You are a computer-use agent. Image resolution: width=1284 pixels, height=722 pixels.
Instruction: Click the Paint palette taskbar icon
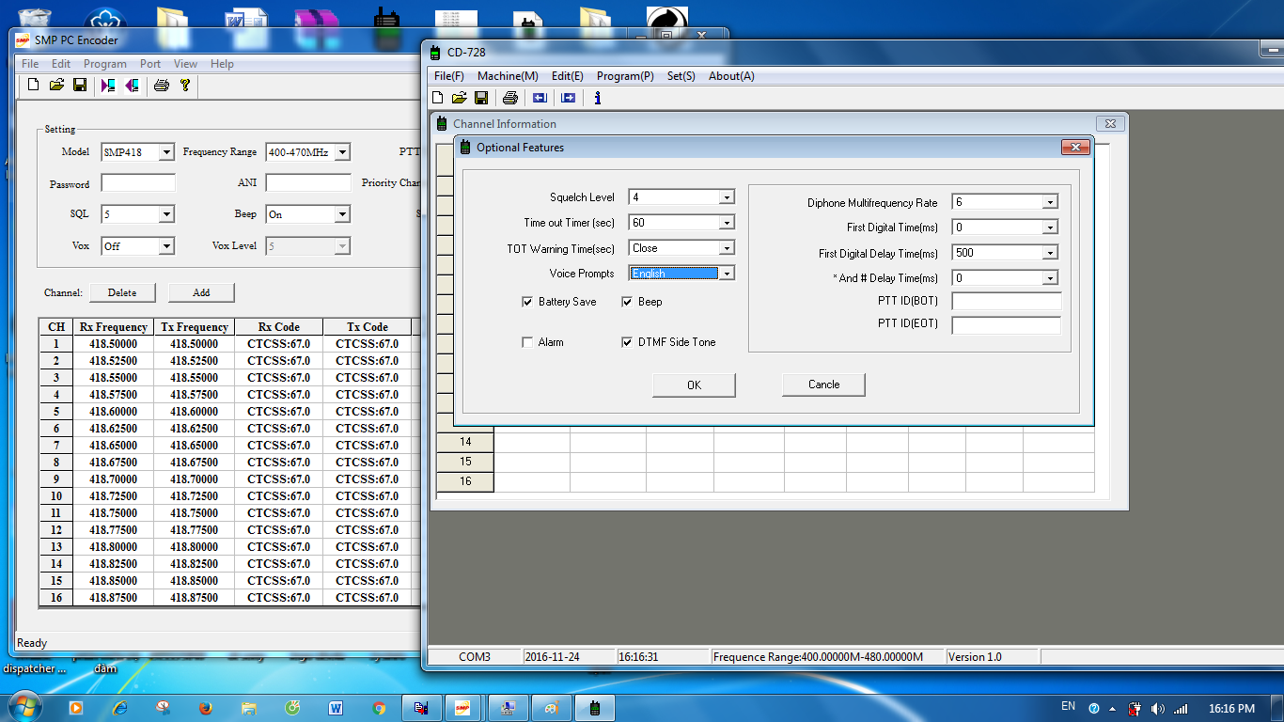[x=552, y=708]
